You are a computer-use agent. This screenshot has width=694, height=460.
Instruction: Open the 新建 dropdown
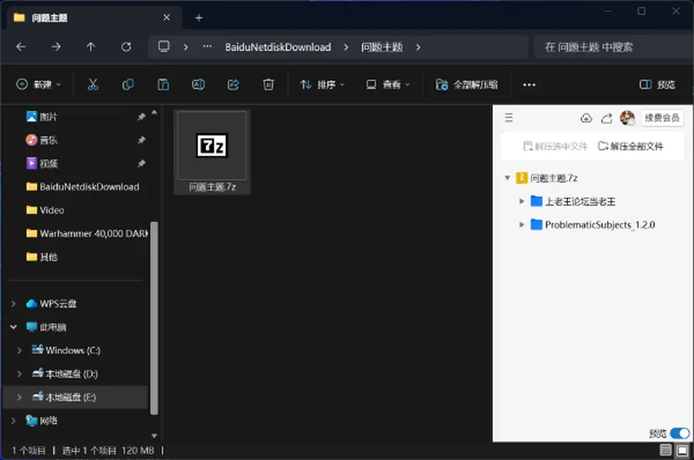pos(38,84)
